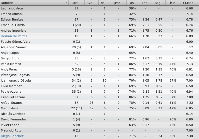
Task: Select the Leonardo Arce row
Action: coord(99,8)
